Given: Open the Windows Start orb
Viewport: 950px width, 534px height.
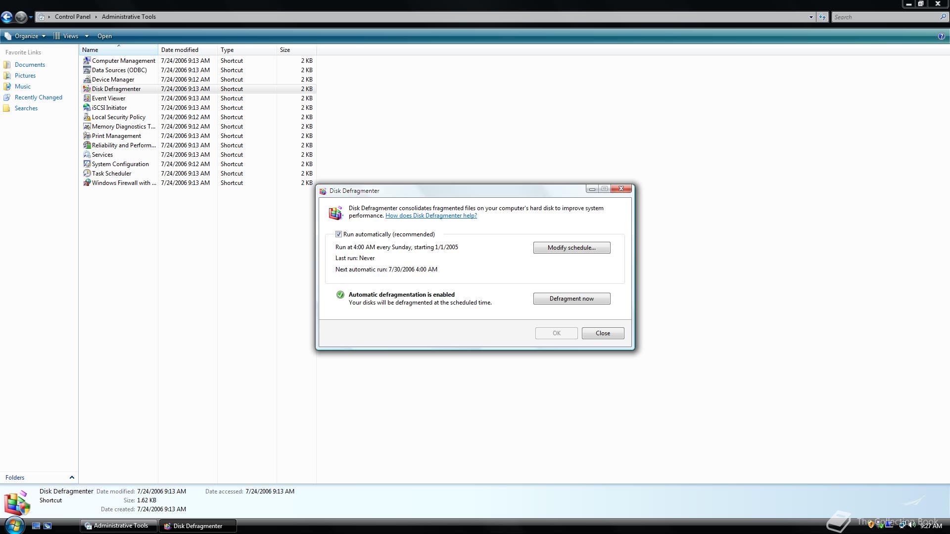Looking at the screenshot, I should pyautogui.click(x=14, y=525).
